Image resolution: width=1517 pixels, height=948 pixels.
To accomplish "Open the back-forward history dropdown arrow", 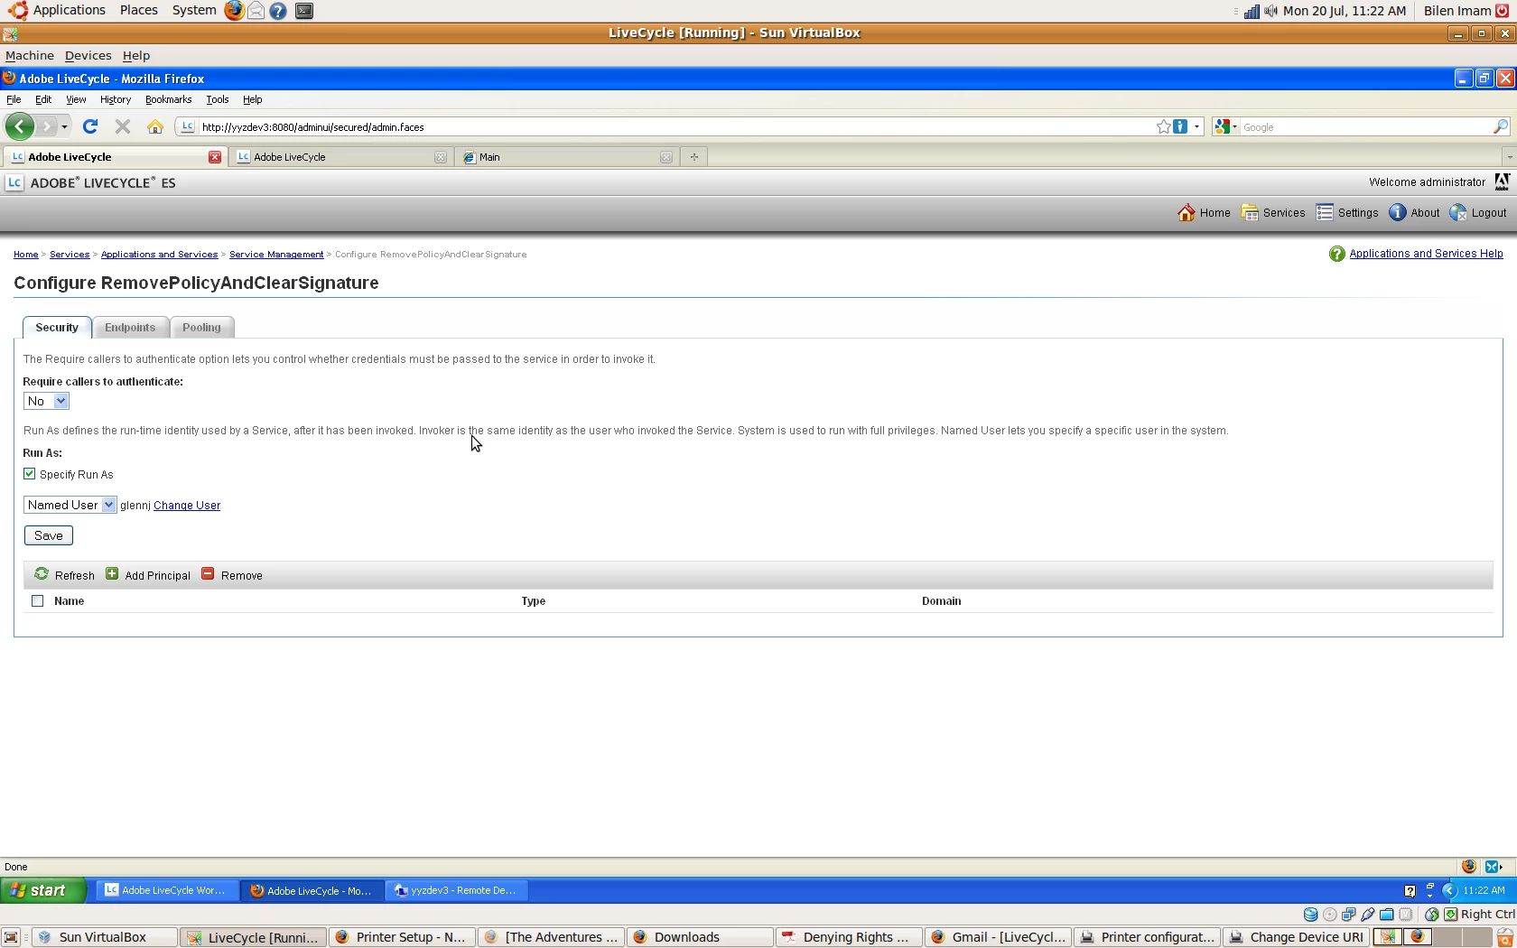I will click(64, 127).
